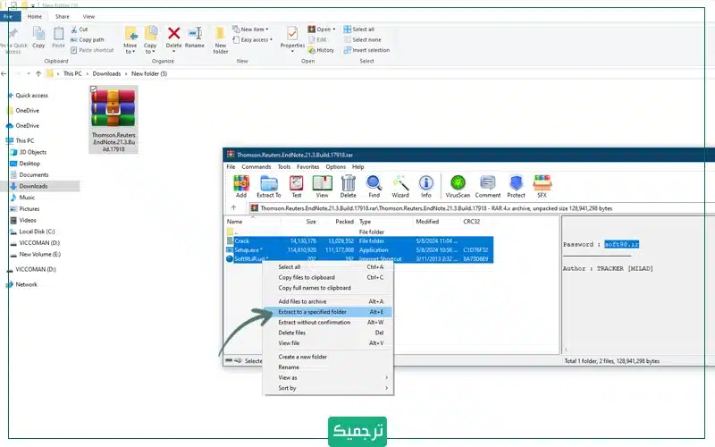Click Extract To in WinRAR toolbar
Image resolution: width=715 pixels, height=447 pixels.
pyautogui.click(x=269, y=186)
